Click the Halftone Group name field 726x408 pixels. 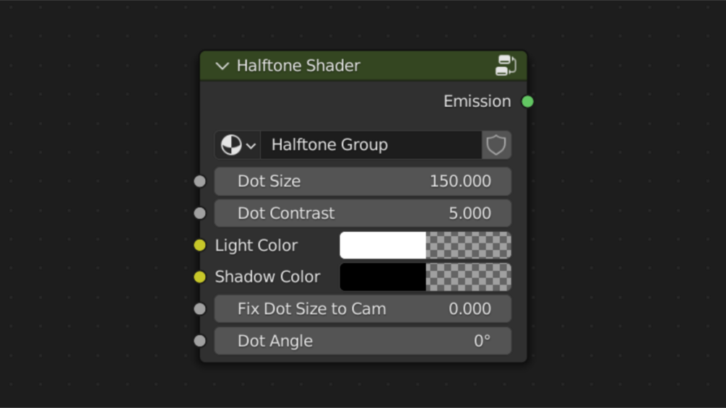click(x=371, y=145)
